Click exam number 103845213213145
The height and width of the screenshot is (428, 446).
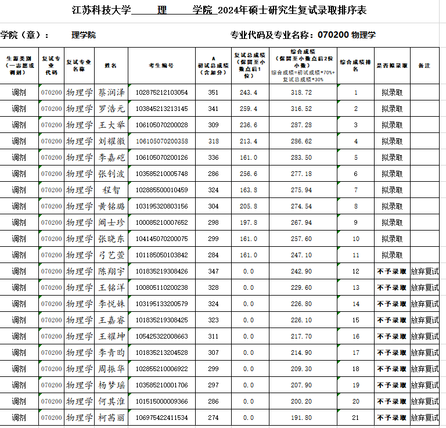point(161,109)
